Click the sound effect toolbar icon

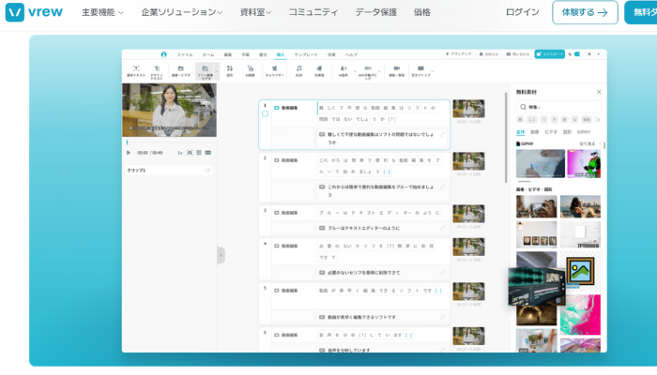point(319,70)
